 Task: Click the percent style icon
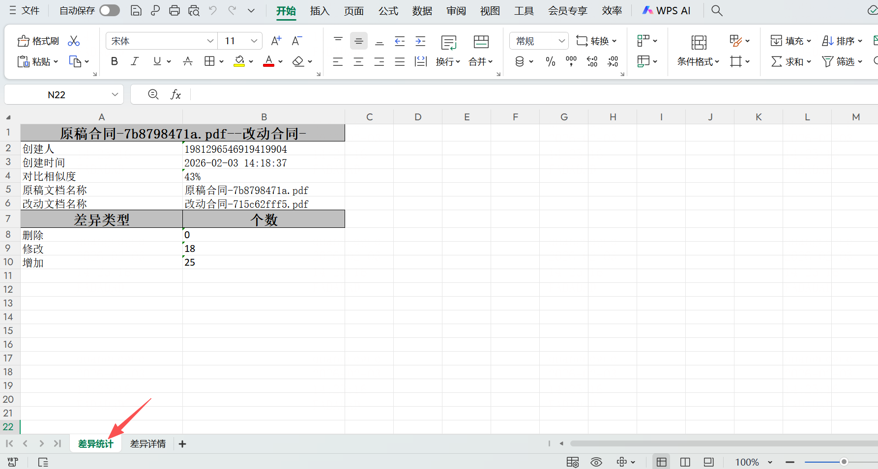pos(551,61)
